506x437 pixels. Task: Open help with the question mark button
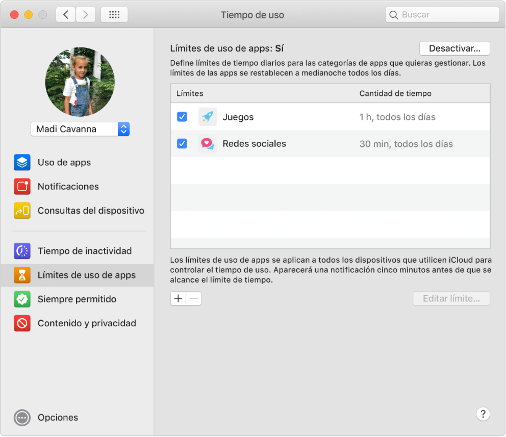point(483,414)
